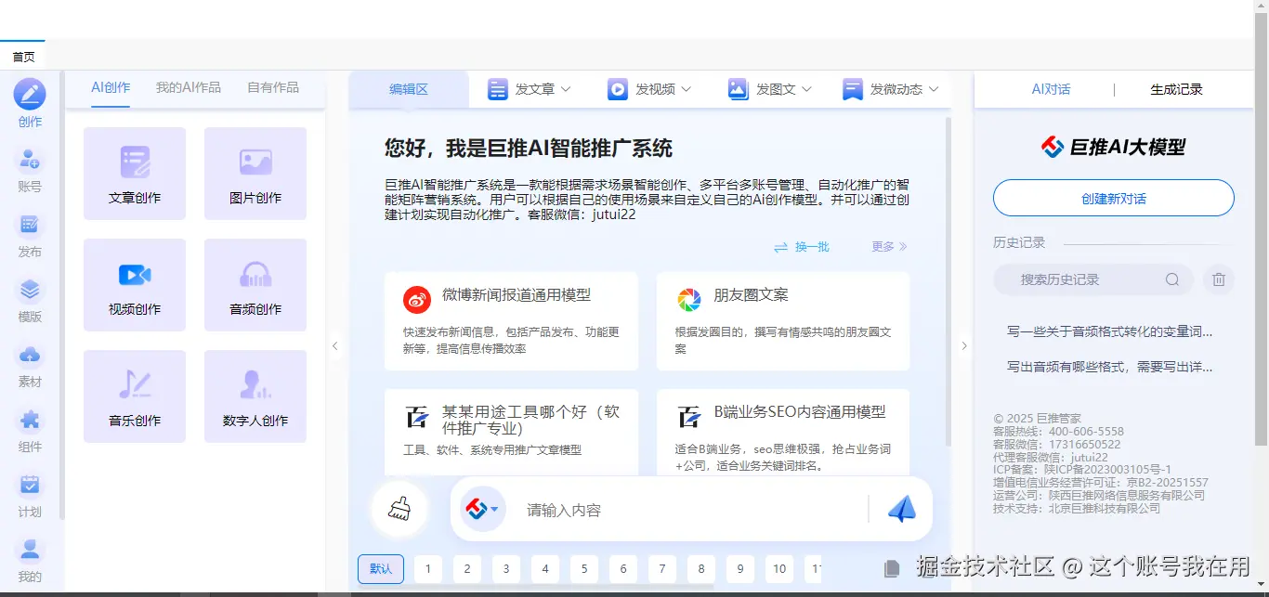Open the 创作 sidebar section
This screenshot has height=597, width=1269.
pos(30,104)
